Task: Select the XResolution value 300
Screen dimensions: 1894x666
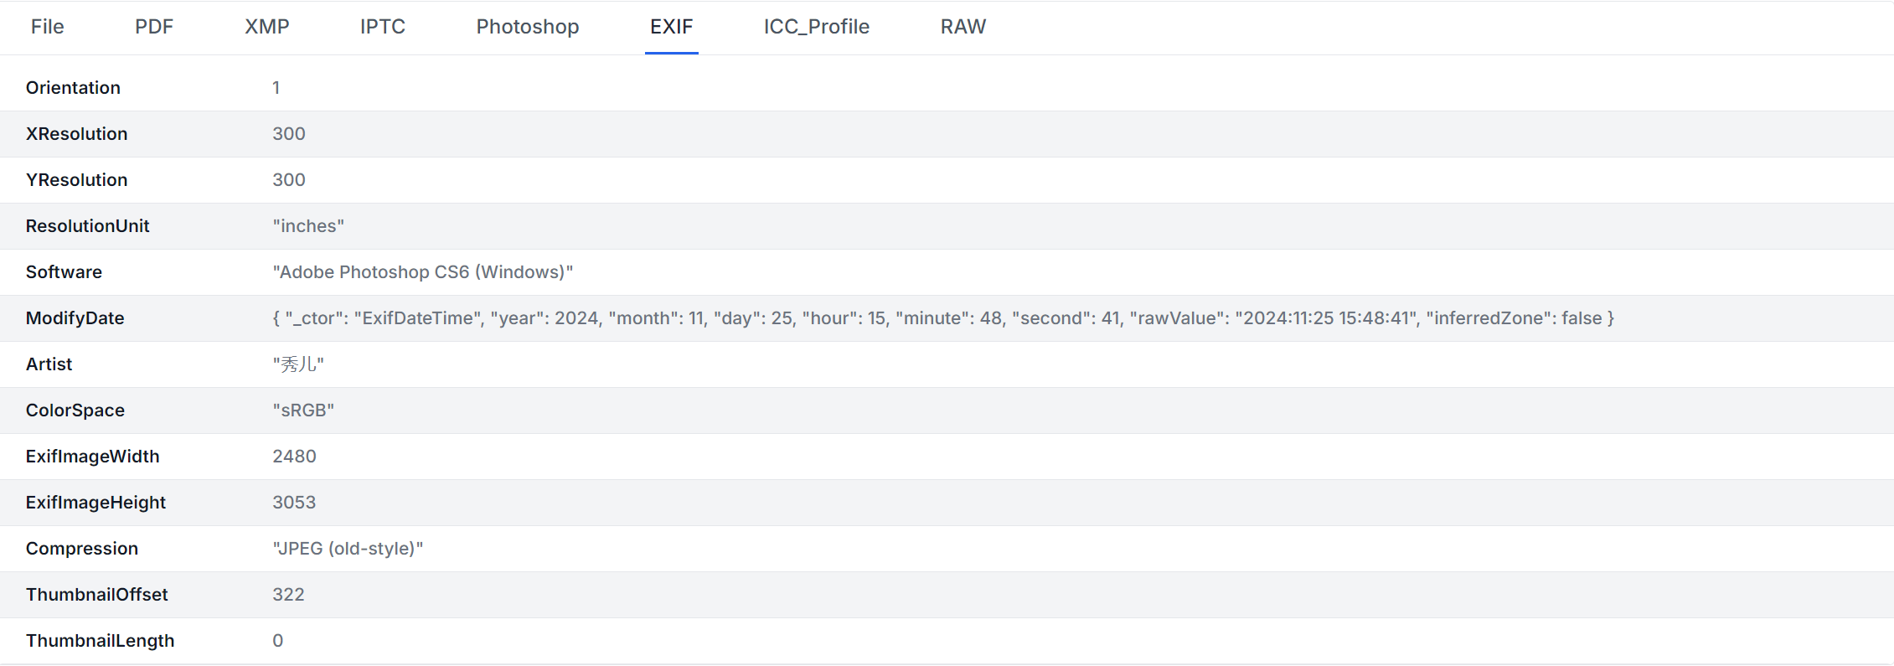Action: coord(288,134)
